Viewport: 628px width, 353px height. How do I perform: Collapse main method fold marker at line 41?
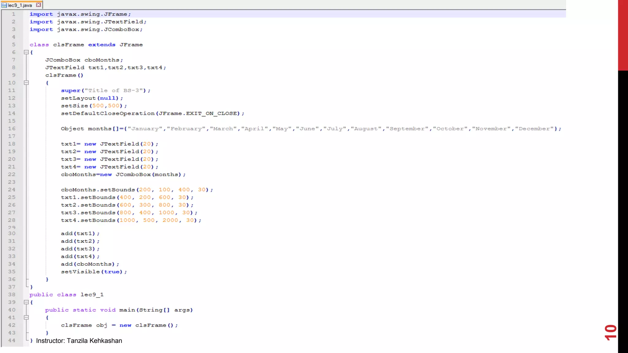click(x=26, y=317)
